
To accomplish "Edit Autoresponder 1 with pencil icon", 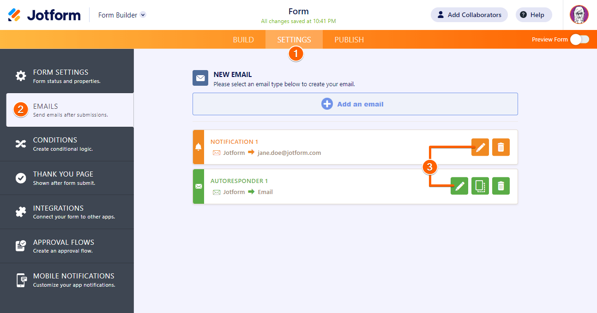I will point(459,186).
